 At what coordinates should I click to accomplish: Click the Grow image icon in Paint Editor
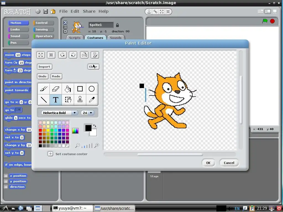[41, 55]
